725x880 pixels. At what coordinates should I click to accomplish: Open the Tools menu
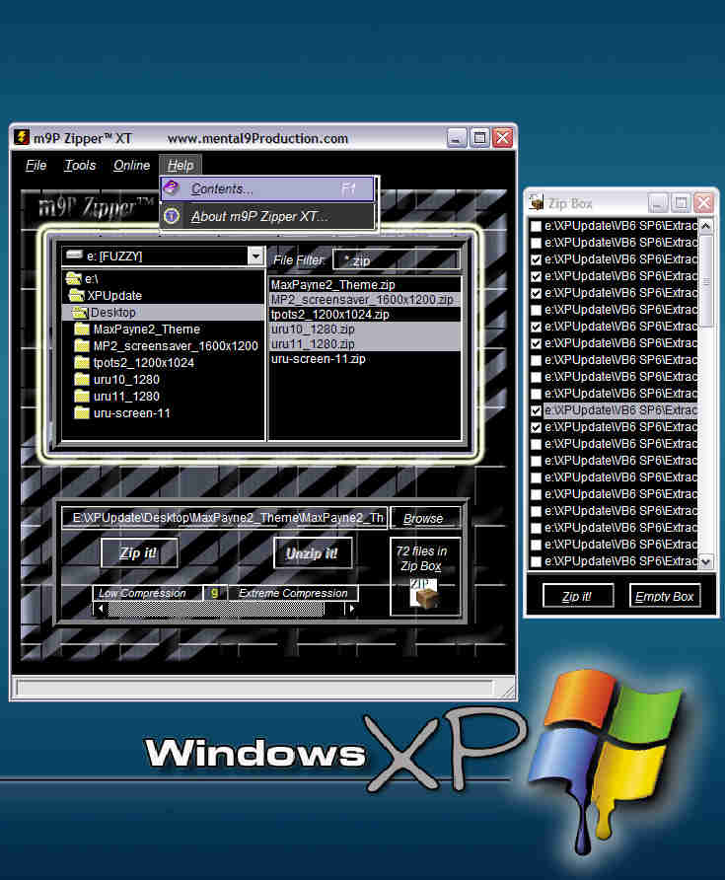tap(80, 165)
